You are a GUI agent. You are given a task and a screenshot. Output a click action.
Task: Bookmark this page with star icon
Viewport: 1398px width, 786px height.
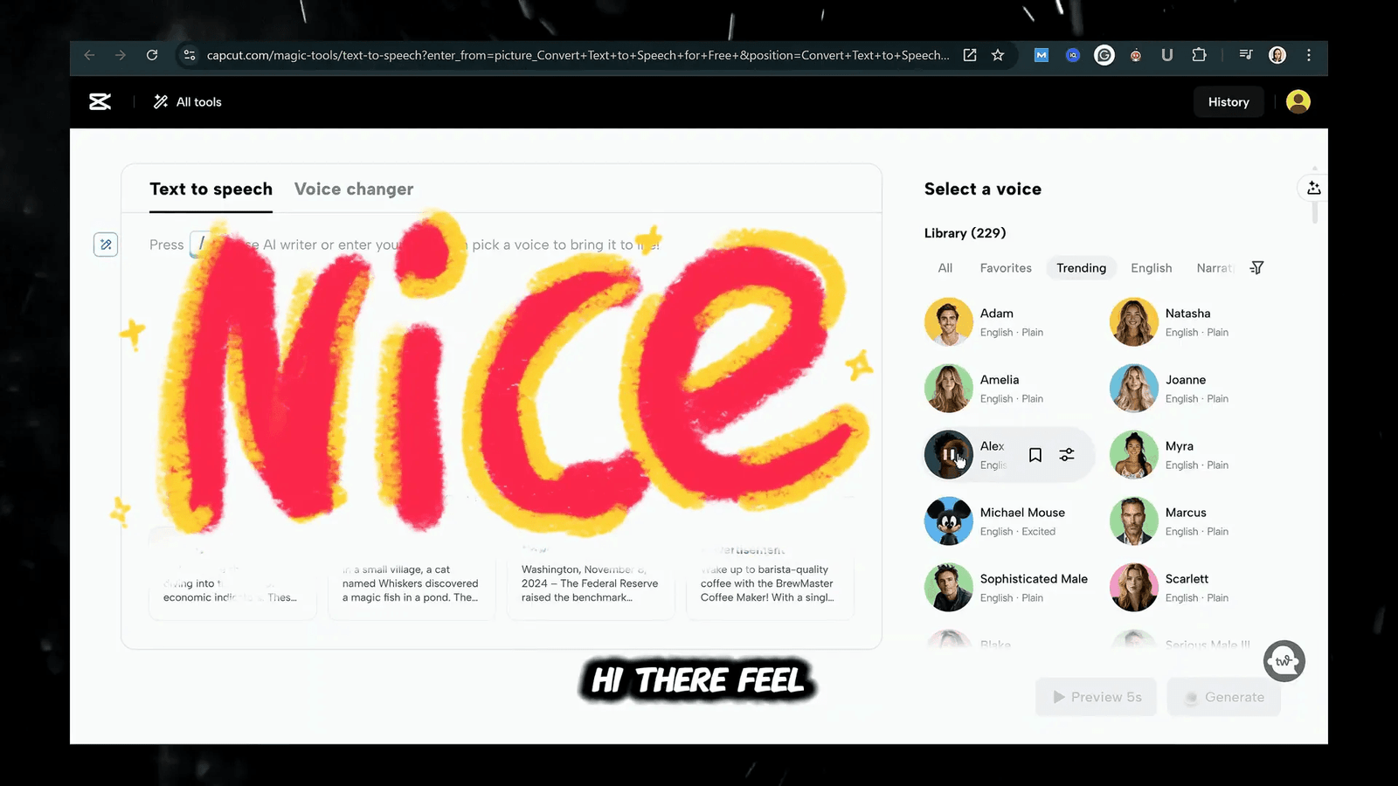point(998,55)
